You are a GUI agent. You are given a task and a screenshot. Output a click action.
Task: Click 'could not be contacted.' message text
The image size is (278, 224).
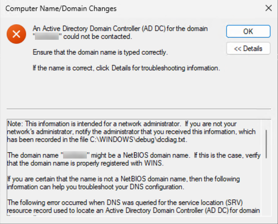[x=98, y=36]
